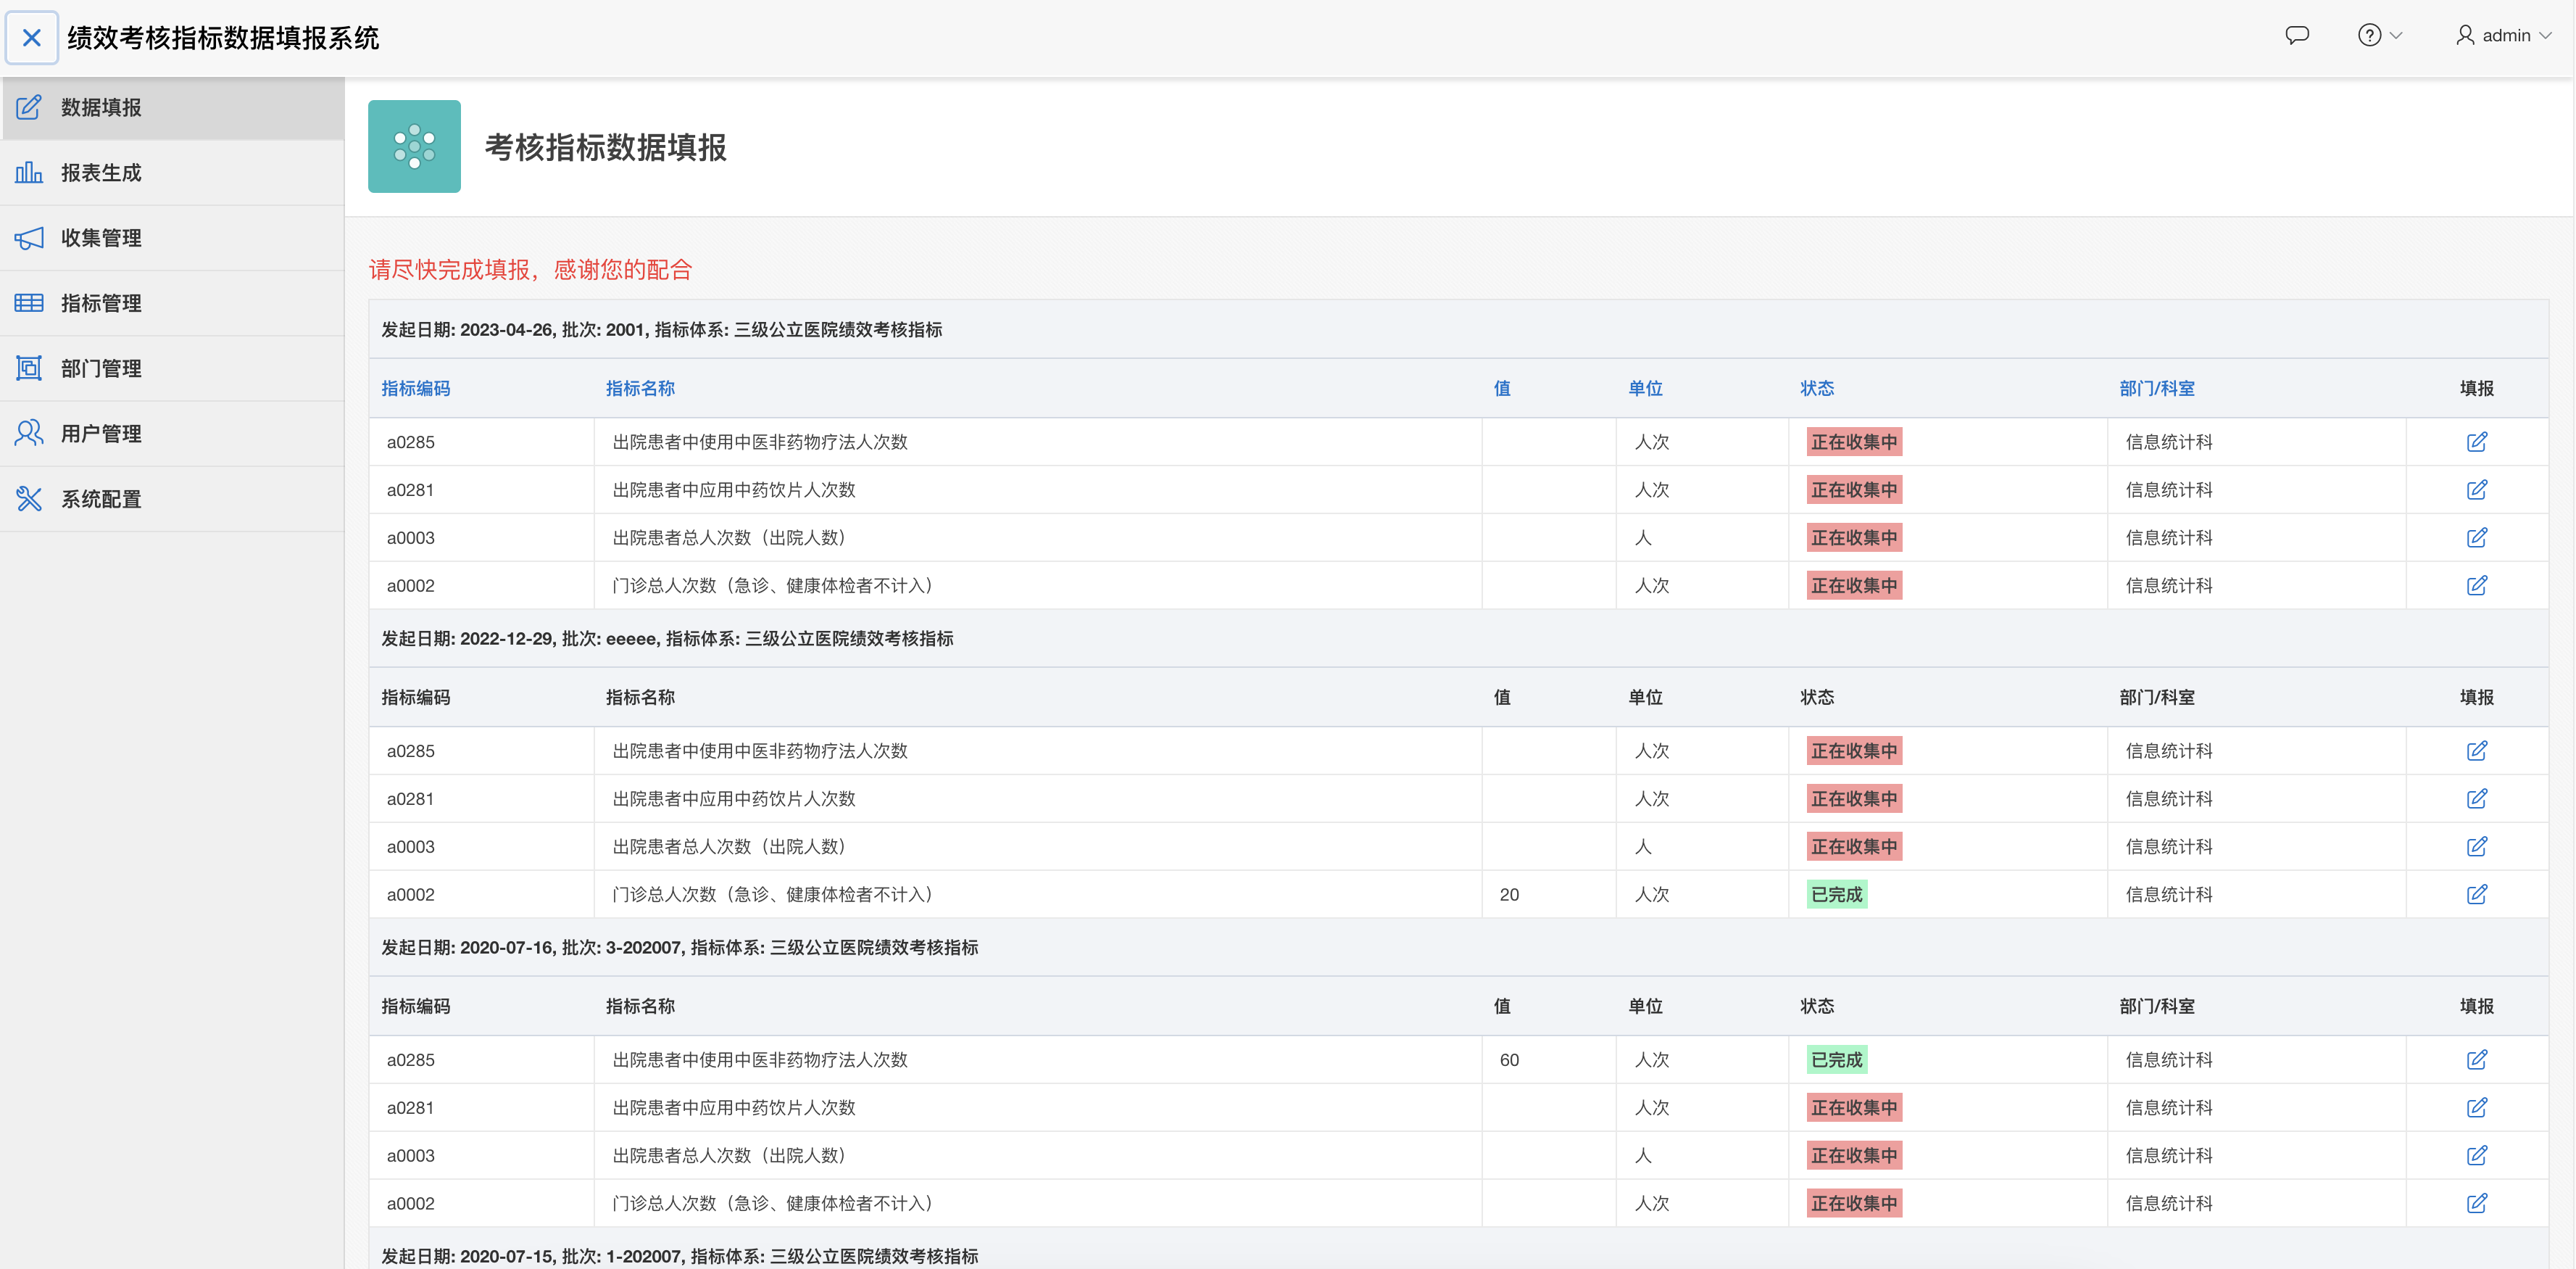
Task: Click the 用户管理 users icon
Action: coord(29,434)
